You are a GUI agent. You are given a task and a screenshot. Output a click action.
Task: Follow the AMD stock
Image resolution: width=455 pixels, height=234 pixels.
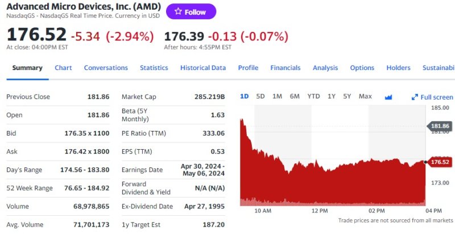191,11
